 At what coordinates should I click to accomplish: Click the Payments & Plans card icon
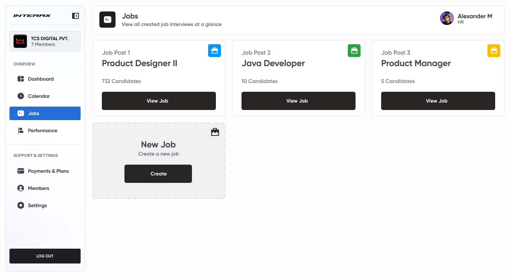(x=21, y=171)
